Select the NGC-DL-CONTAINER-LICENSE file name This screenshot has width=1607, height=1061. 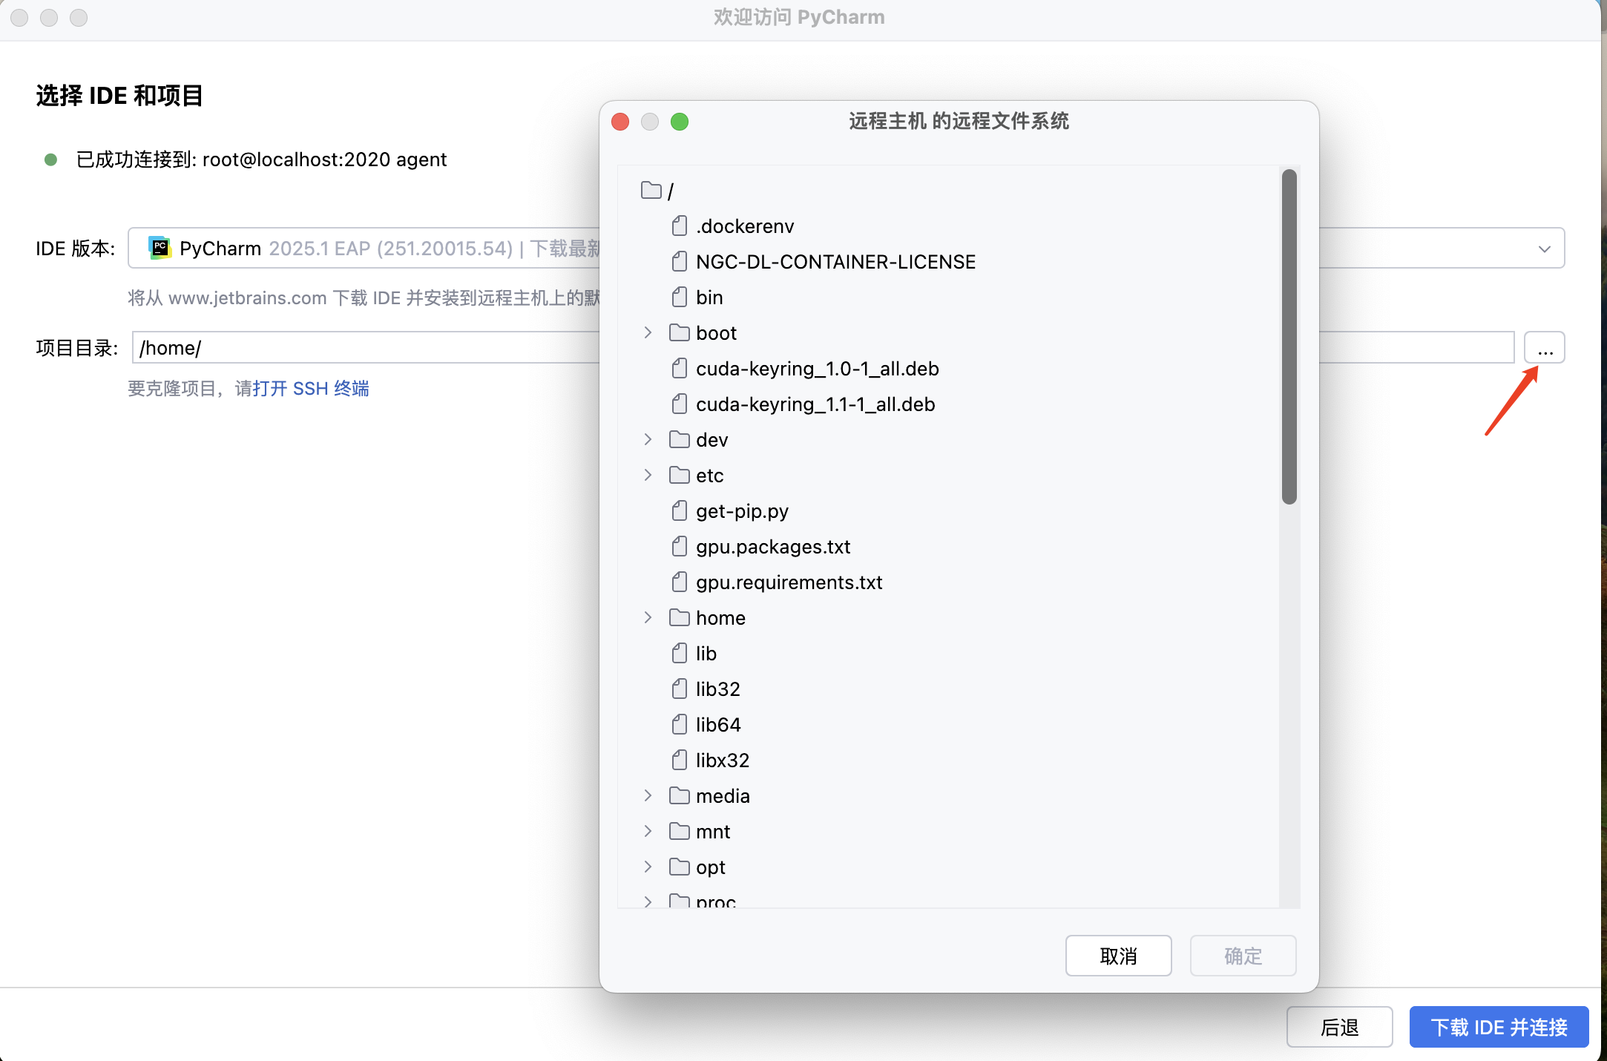(835, 262)
